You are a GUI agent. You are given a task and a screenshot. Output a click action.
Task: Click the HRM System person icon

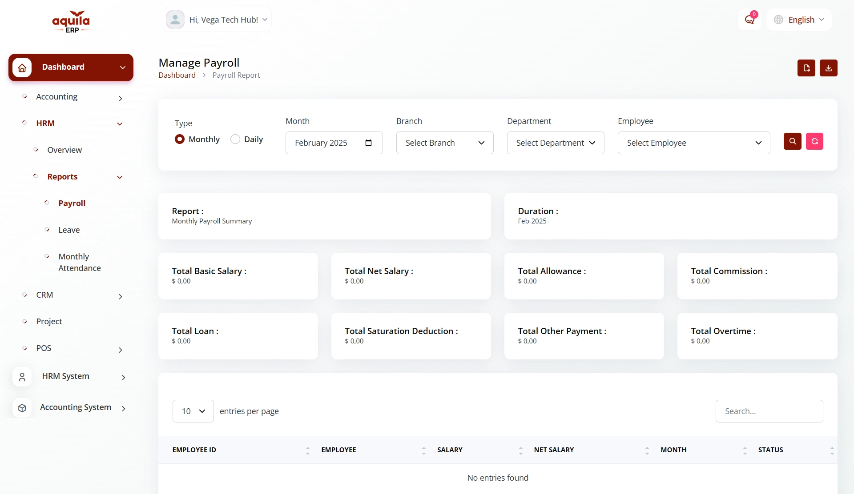pos(22,377)
